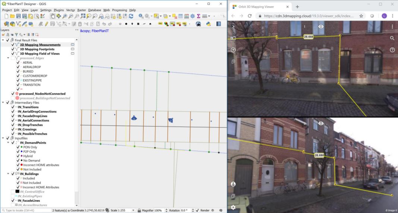Bookmark page with the star icon
This screenshot has height=213, width=398.
(x=361, y=16)
